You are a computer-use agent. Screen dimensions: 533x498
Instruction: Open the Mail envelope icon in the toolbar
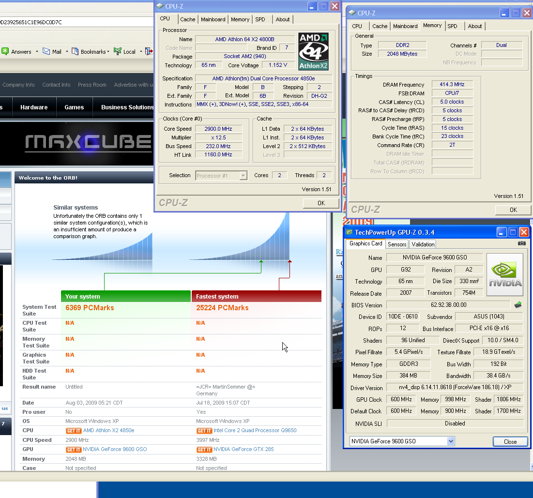click(x=46, y=51)
